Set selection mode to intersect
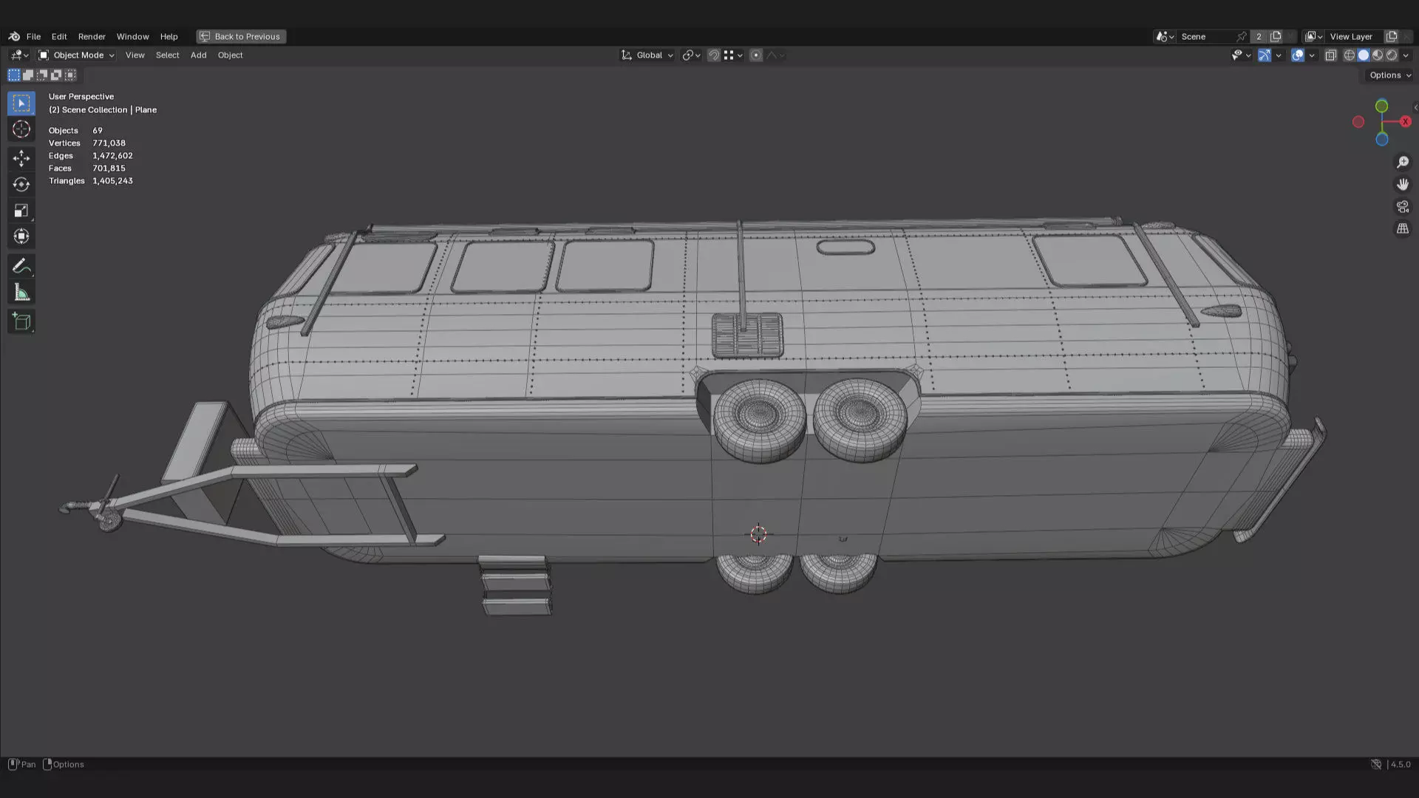Viewport: 1419px width, 798px height. (x=70, y=75)
